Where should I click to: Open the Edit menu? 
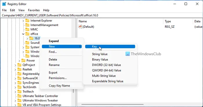(x=12, y=10)
